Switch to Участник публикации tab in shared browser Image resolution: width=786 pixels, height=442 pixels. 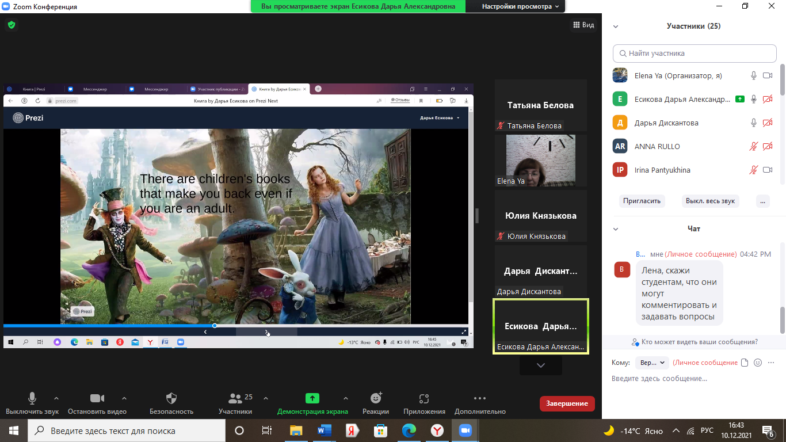click(x=218, y=89)
